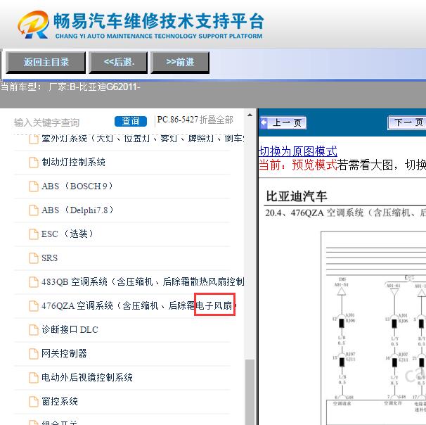Click the PC.86-5427 label
Viewport: 426px width, 425px height.
[x=177, y=120]
